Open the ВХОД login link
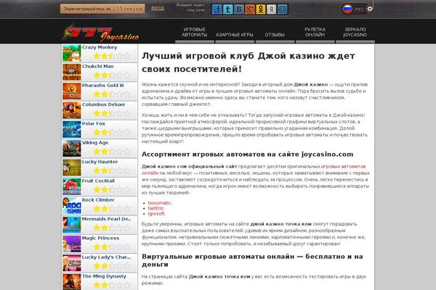This screenshot has width=436, height=290. [158, 8]
